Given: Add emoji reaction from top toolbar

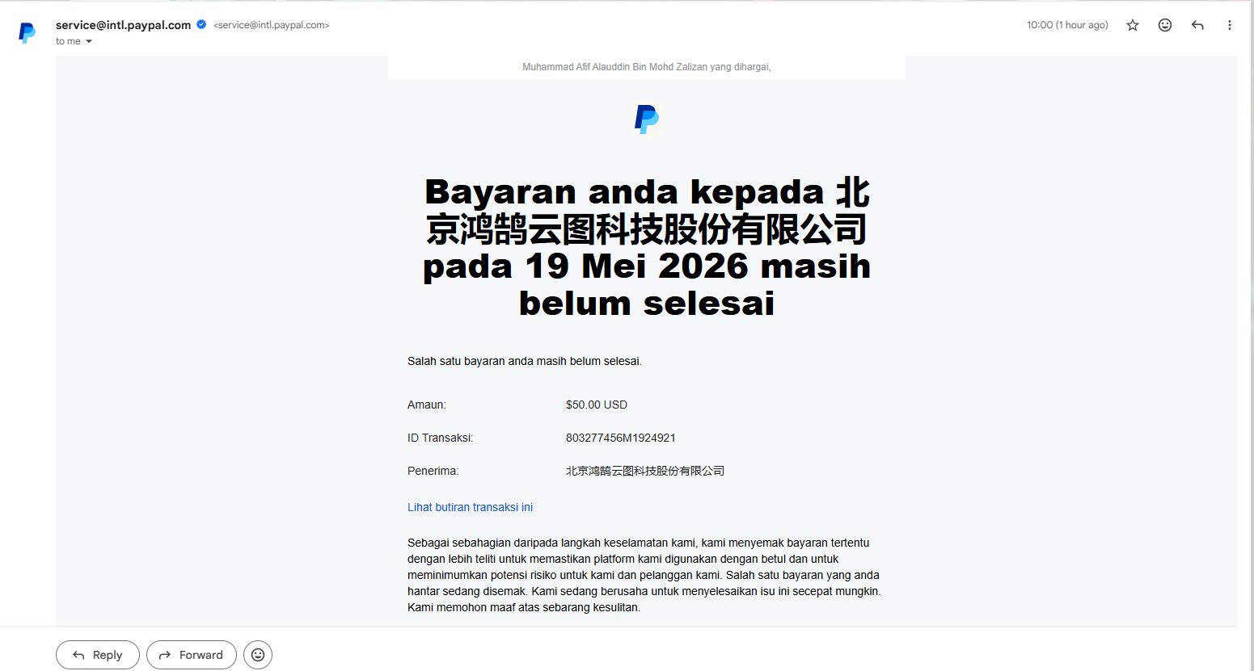Looking at the screenshot, I should (x=1165, y=25).
